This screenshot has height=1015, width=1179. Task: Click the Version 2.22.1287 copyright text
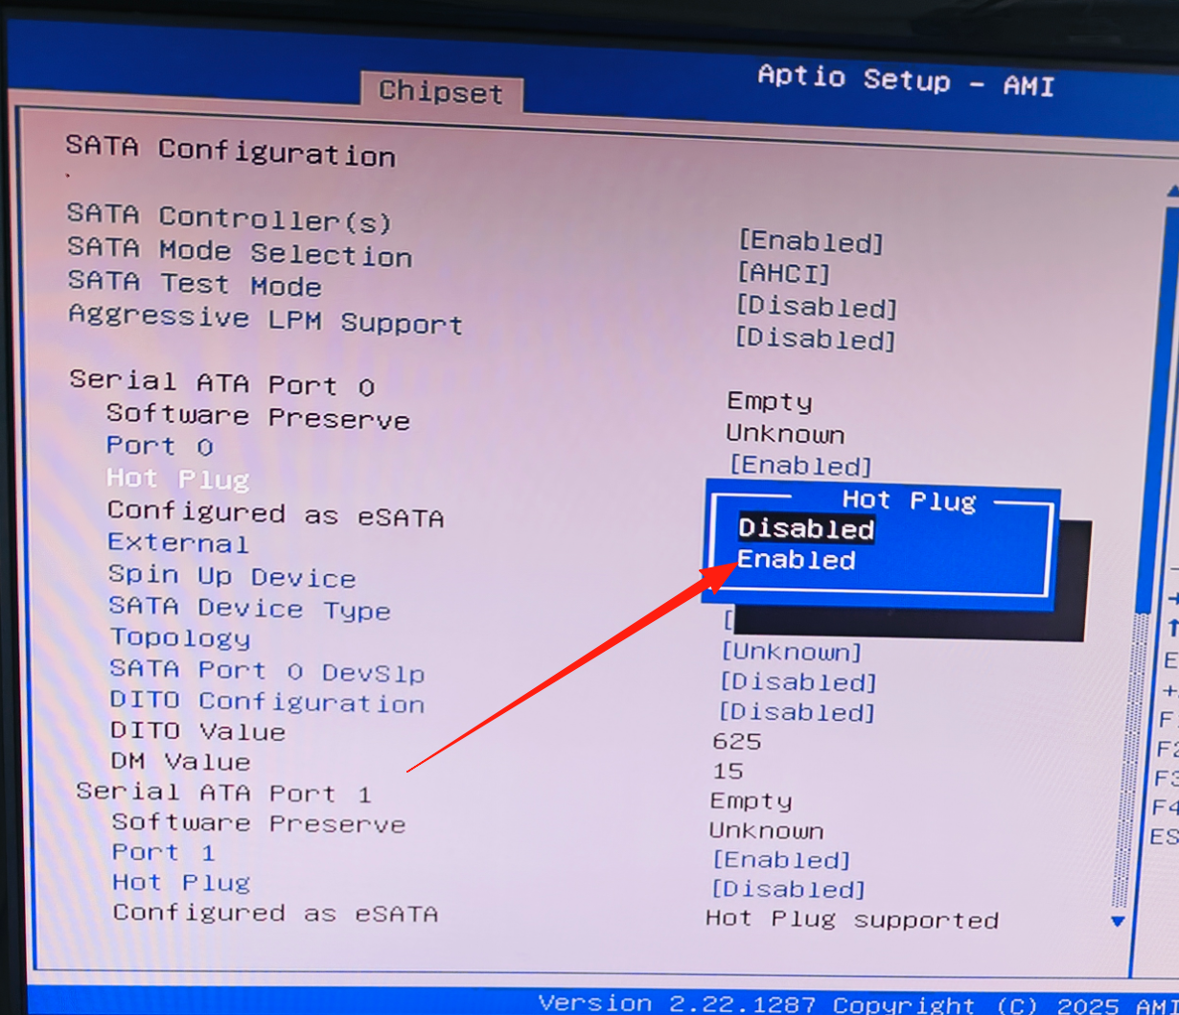click(x=858, y=1003)
